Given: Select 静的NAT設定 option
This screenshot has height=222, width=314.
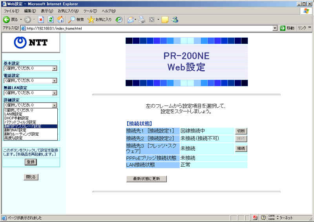Looking at the screenshot, I should point(31,130).
